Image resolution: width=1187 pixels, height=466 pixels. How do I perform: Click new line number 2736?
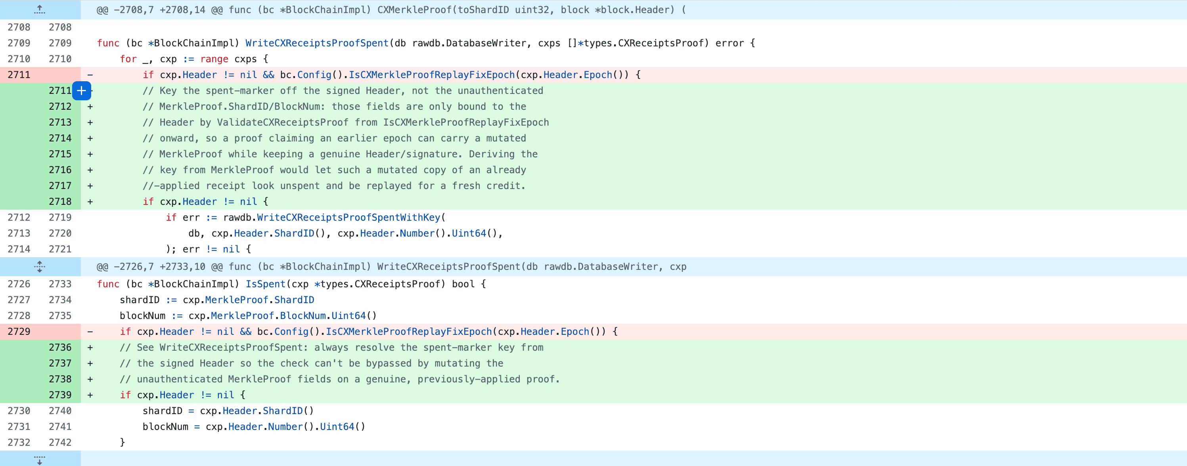pos(60,348)
